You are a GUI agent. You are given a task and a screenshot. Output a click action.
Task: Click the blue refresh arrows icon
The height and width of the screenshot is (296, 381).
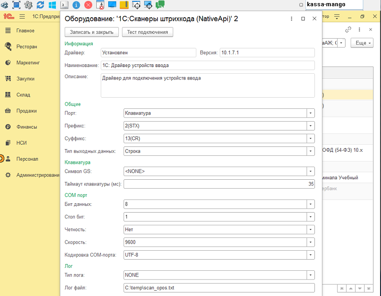[40, 5]
